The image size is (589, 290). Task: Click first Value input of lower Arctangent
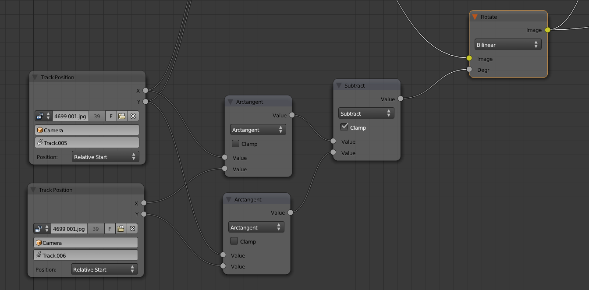223,255
